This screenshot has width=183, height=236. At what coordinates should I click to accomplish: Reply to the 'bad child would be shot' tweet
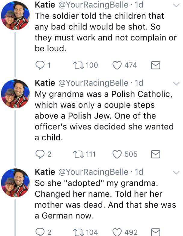[x=40, y=65]
